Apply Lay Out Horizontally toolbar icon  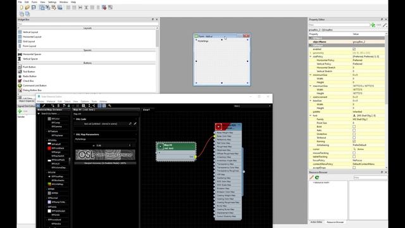[68, 8]
